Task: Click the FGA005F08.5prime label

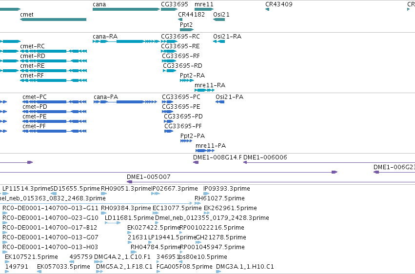Action: pos(184,266)
